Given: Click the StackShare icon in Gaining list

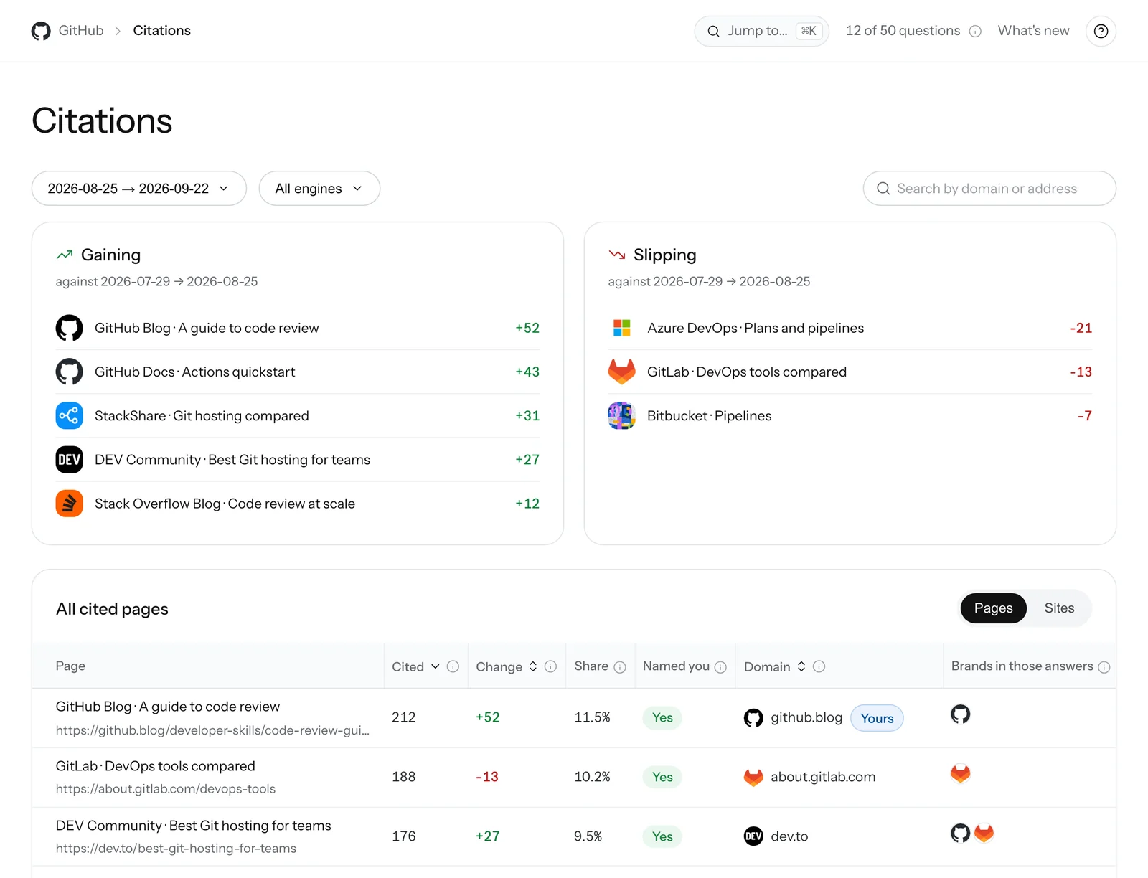Looking at the screenshot, I should (70, 415).
